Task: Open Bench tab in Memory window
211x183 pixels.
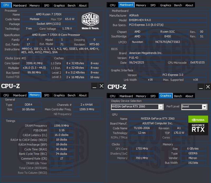Action: tap(72, 95)
